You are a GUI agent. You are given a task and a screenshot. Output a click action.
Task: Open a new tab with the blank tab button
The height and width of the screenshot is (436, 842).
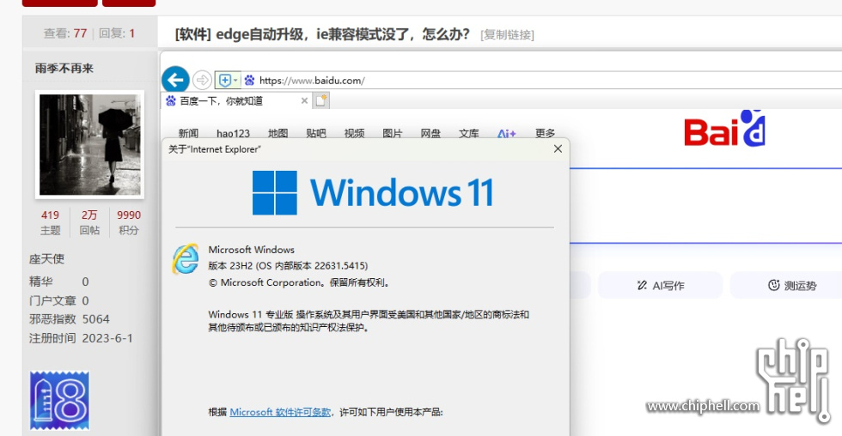point(321,100)
